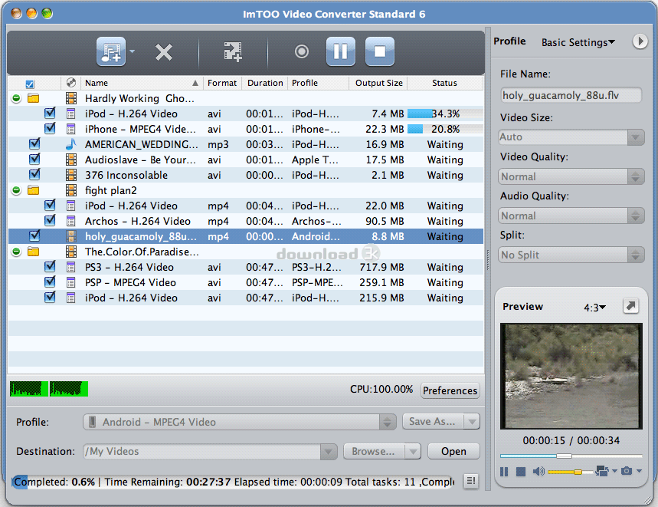
Task: Uncheck the AMERICAN_WEDDING mp3 row checkbox
Action: tap(34, 143)
